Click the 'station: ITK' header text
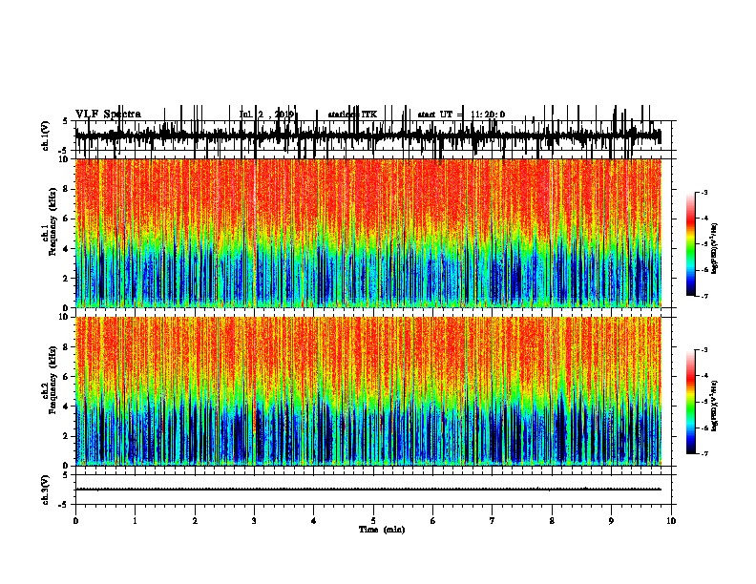The image size is (756, 584). coord(352,115)
